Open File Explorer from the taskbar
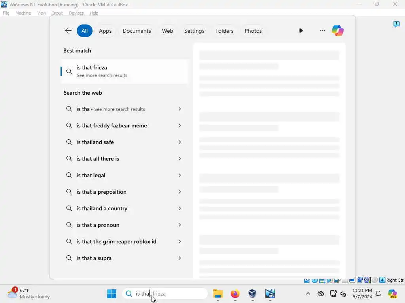The image size is (405, 303). 218,294
